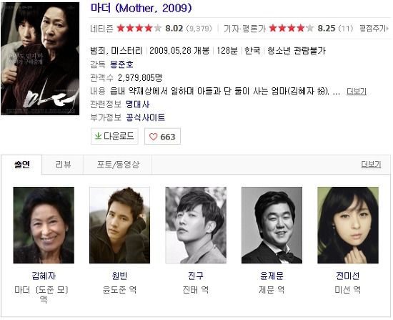The image size is (393, 320).
Task: Open 원빈's actor photo
Action: click(119, 225)
